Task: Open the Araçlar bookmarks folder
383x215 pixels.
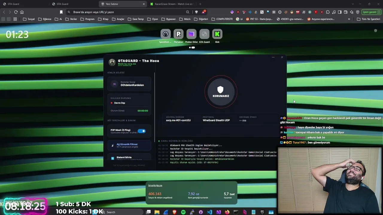Action: (118, 19)
